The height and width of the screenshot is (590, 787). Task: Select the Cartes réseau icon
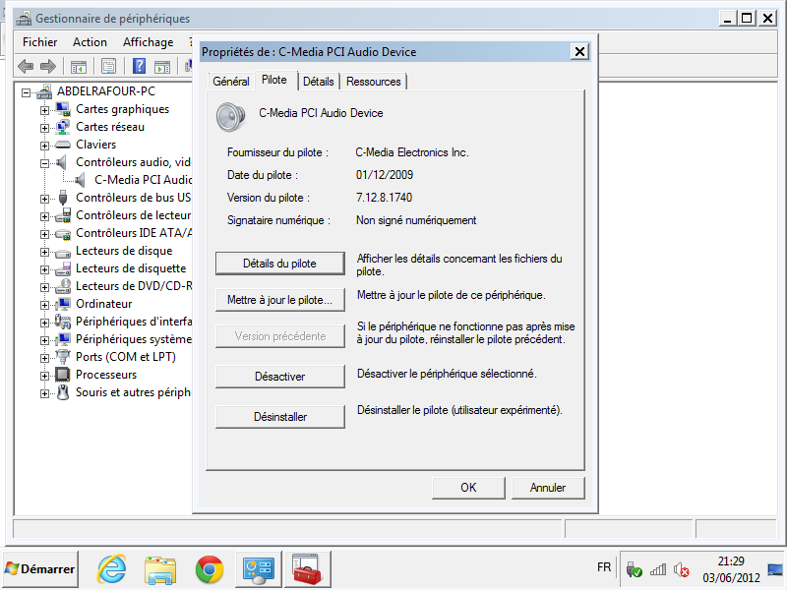[63, 127]
